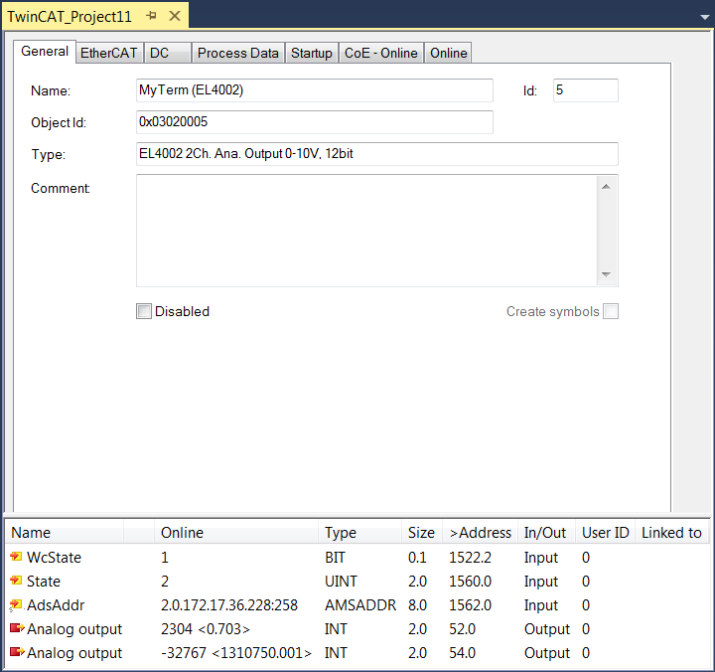715x672 pixels.
Task: Click the Comment scrollbar up arrow
Action: [607, 186]
